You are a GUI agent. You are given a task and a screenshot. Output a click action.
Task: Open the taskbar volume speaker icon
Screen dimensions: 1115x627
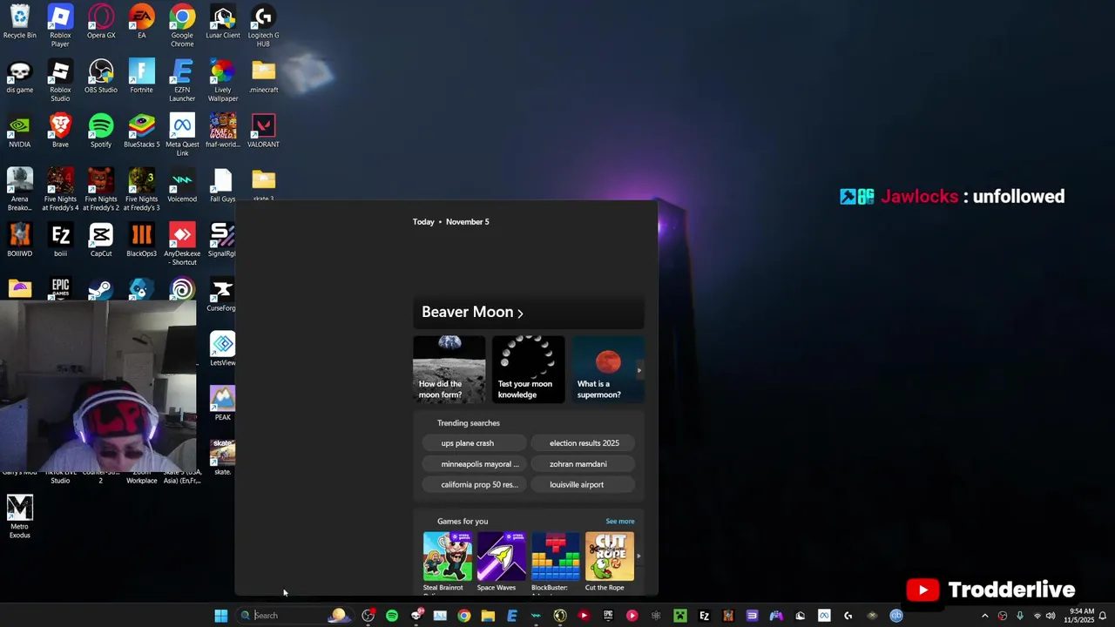click(x=1051, y=616)
